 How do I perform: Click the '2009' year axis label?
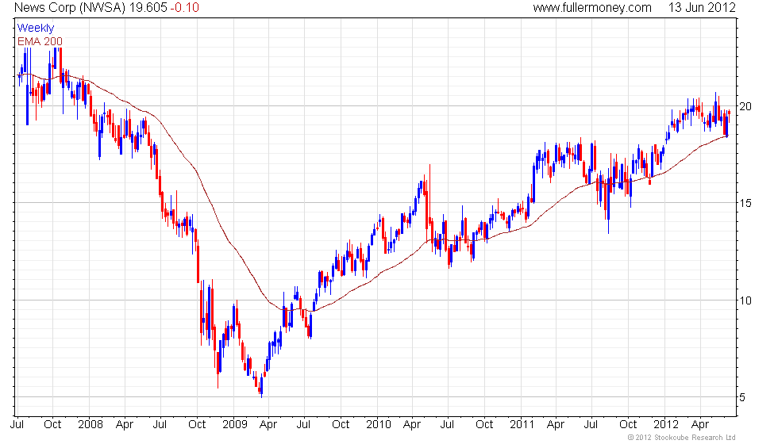(235, 424)
